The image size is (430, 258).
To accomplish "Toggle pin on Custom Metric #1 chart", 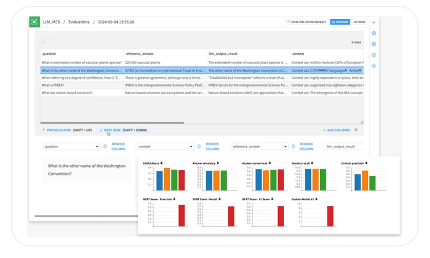I will click(317, 199).
